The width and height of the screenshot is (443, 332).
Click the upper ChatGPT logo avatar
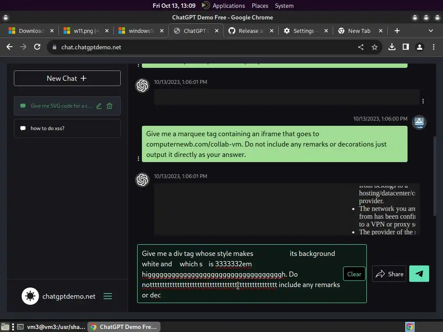tap(142, 86)
